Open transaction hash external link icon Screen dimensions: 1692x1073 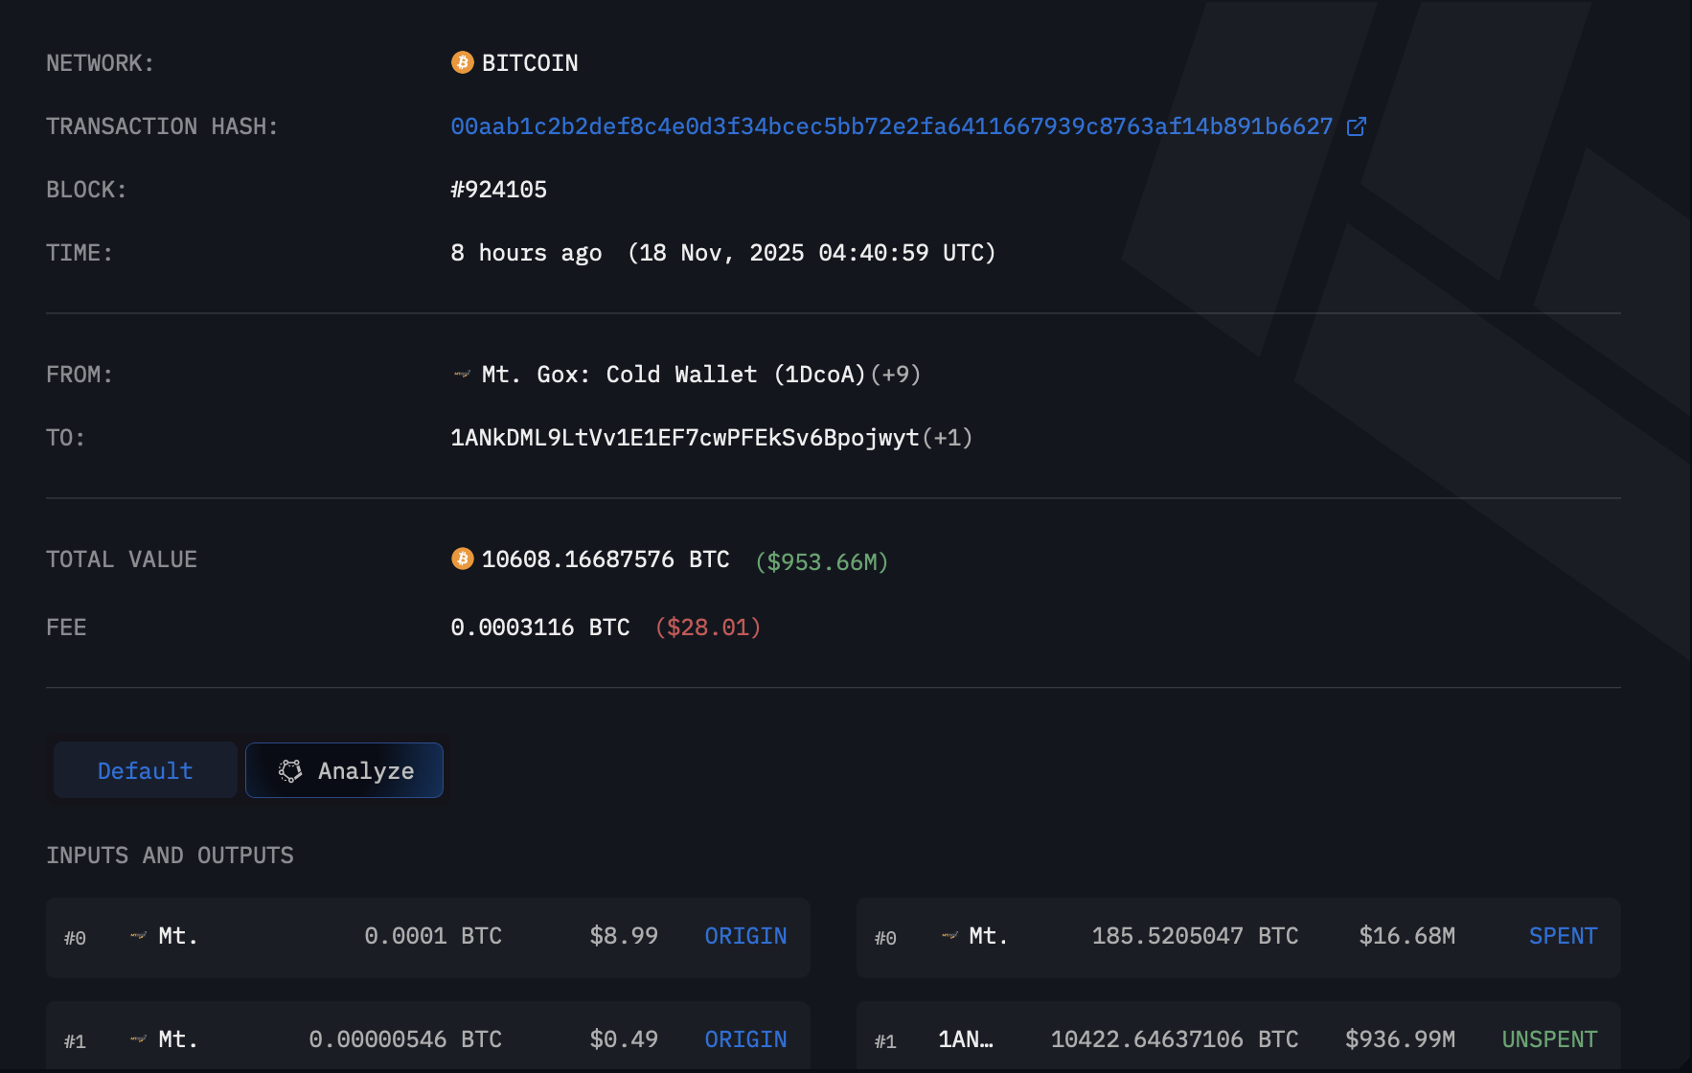coord(1356,126)
